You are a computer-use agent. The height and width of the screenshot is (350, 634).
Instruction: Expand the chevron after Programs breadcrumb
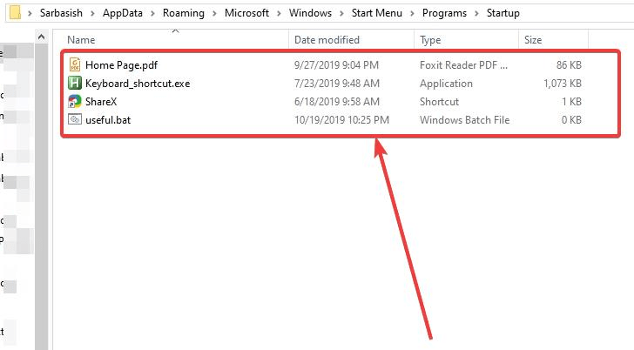(x=475, y=14)
